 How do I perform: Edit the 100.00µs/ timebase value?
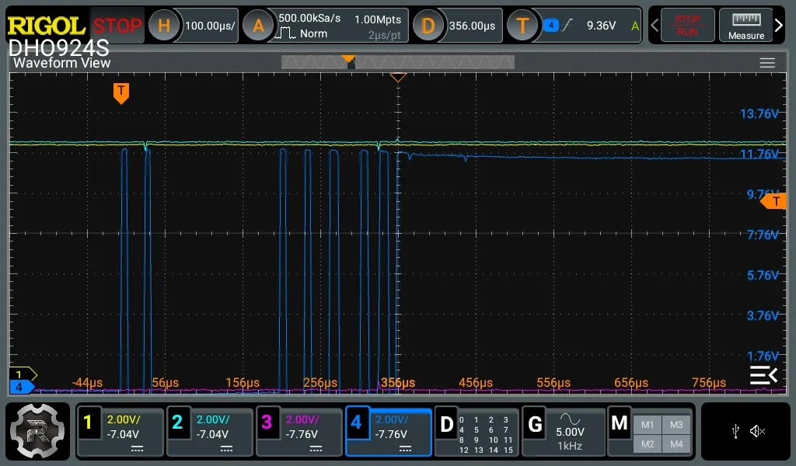(210, 26)
